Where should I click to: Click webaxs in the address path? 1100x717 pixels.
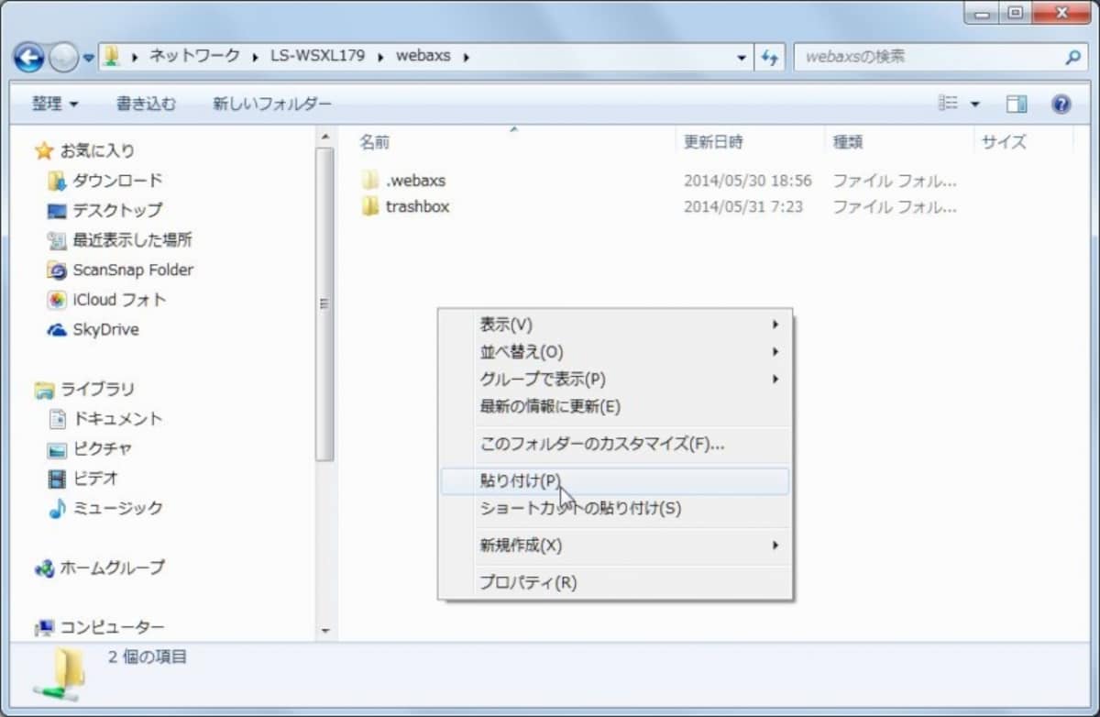[x=423, y=56]
